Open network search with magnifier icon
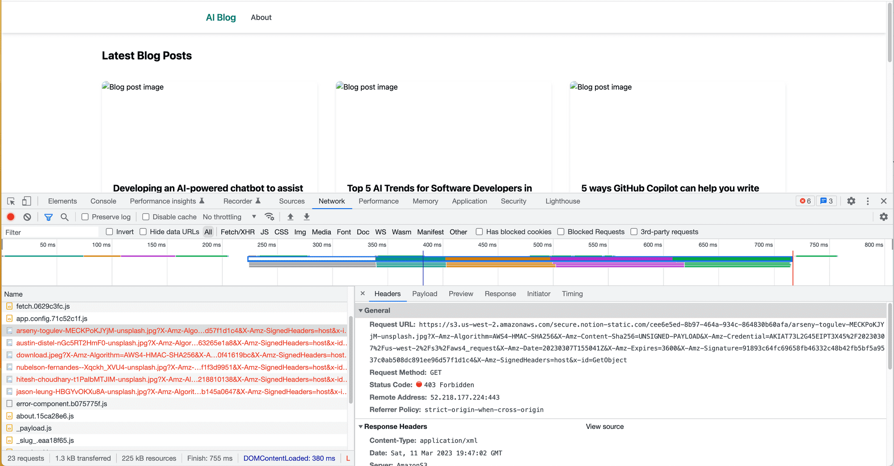894x466 pixels. (x=64, y=217)
